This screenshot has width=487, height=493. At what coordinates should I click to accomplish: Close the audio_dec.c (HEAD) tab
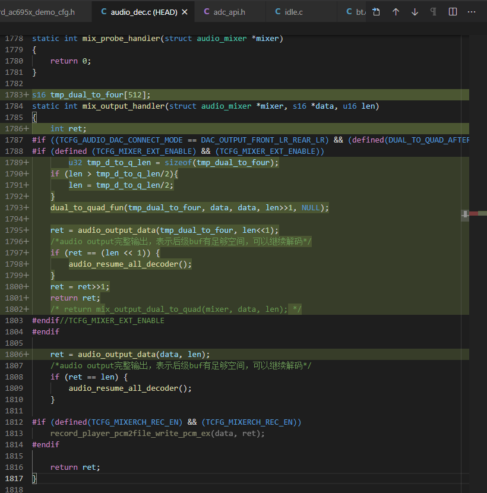pos(185,12)
